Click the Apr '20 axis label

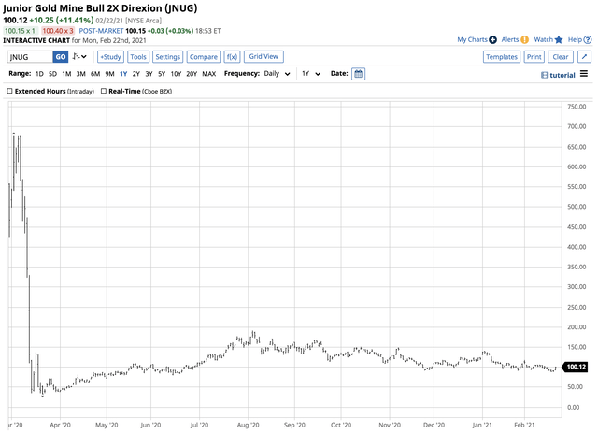click(x=60, y=425)
